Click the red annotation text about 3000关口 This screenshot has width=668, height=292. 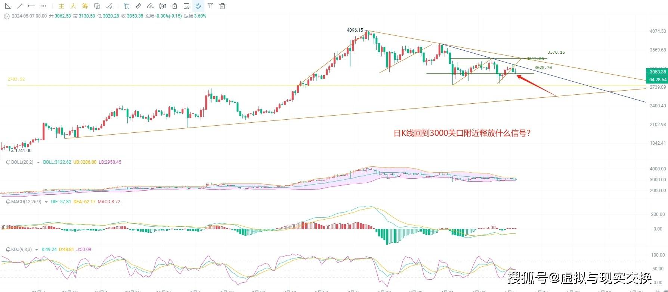click(462, 133)
